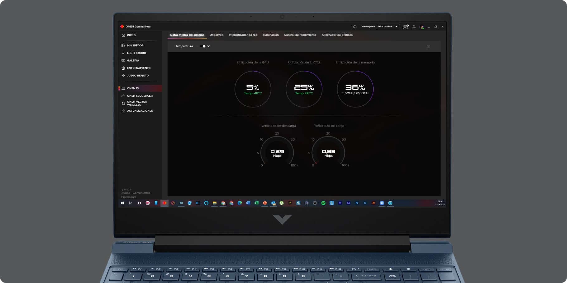This screenshot has width=567, height=283.
Task: Open the Privacidad link
Action: click(x=128, y=197)
